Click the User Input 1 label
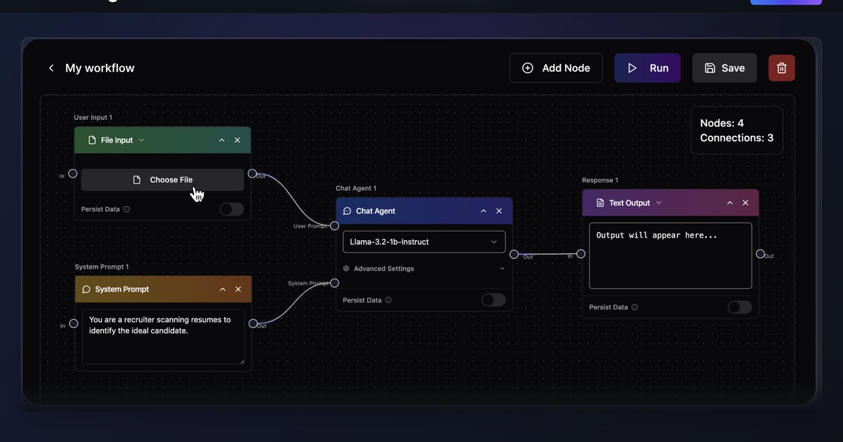The height and width of the screenshot is (442, 843). [x=93, y=118]
